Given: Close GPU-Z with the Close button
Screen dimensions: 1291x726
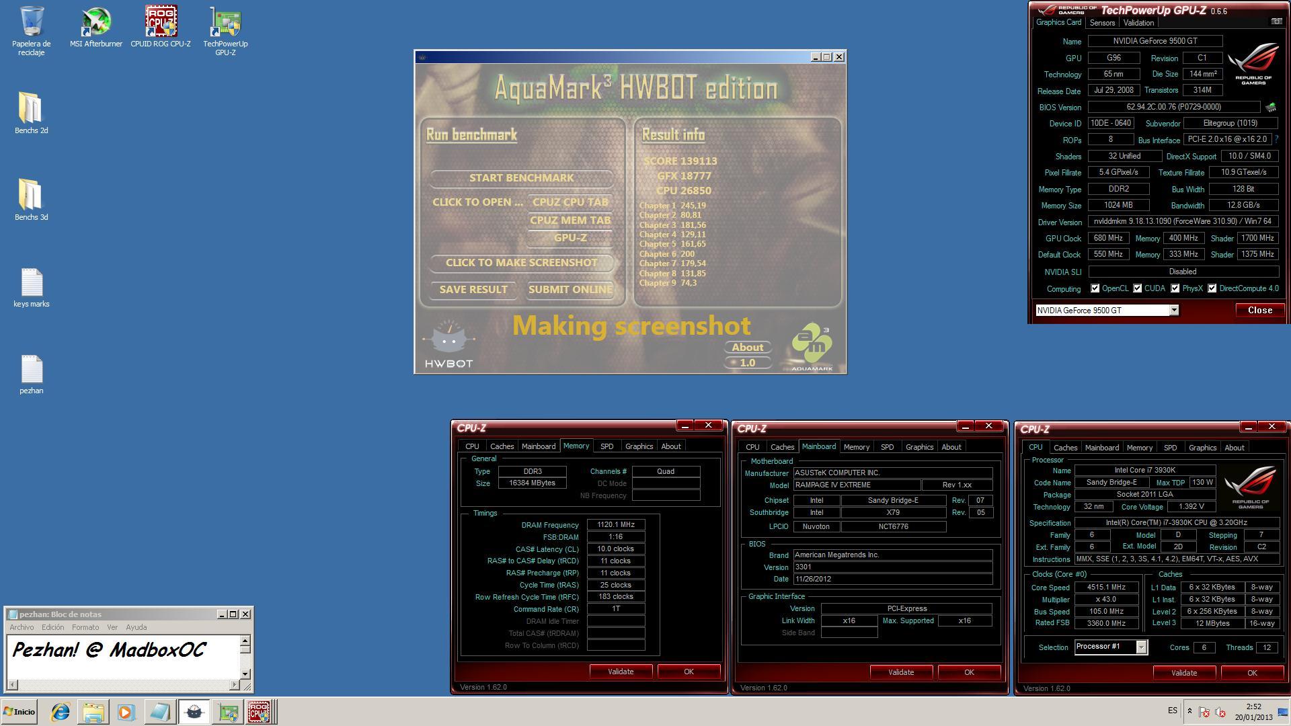Looking at the screenshot, I should 1259,310.
